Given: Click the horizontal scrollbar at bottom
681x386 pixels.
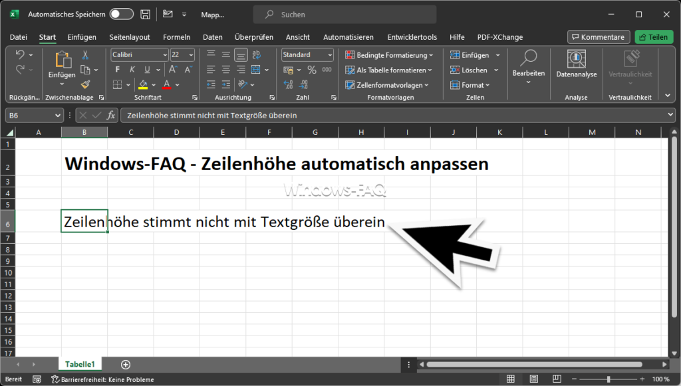Looking at the screenshot, I should [534, 364].
